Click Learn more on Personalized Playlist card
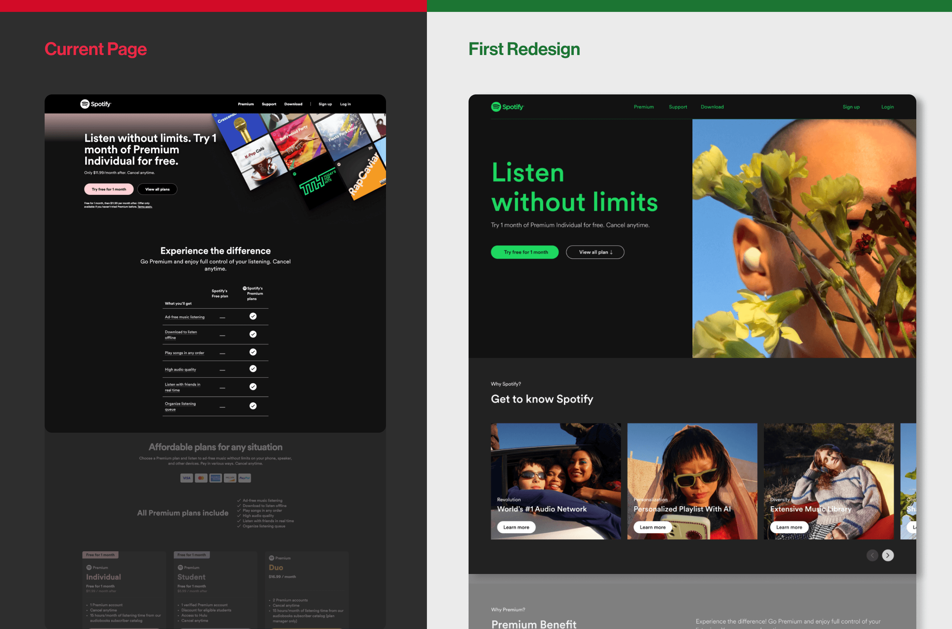Viewport: 952px width, 629px height. 652,527
